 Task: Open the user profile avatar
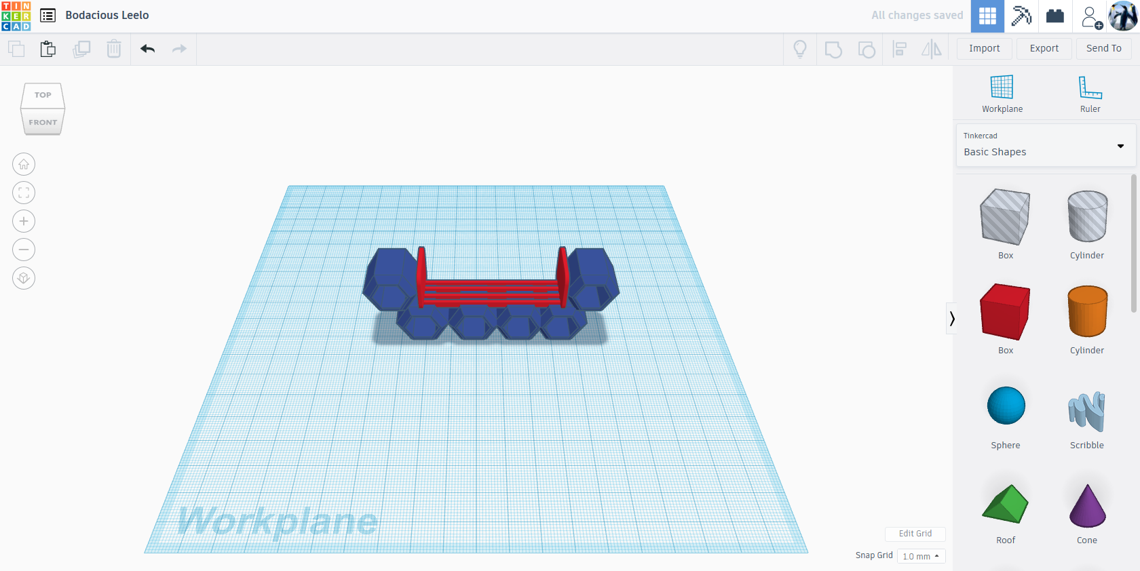(1123, 16)
